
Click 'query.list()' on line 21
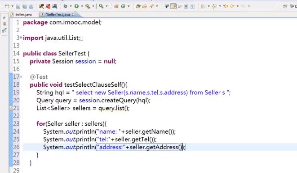pyautogui.click(x=113, y=108)
